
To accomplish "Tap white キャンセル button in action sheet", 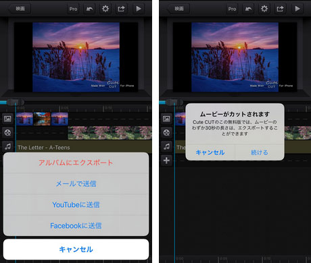I will [76, 250].
